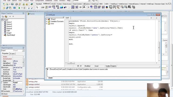Click back navigation arrow in code editor
173x97 pixels.
click(x=151, y=18)
